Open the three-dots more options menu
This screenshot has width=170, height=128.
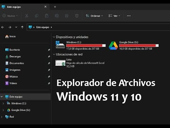(x=129, y=16)
